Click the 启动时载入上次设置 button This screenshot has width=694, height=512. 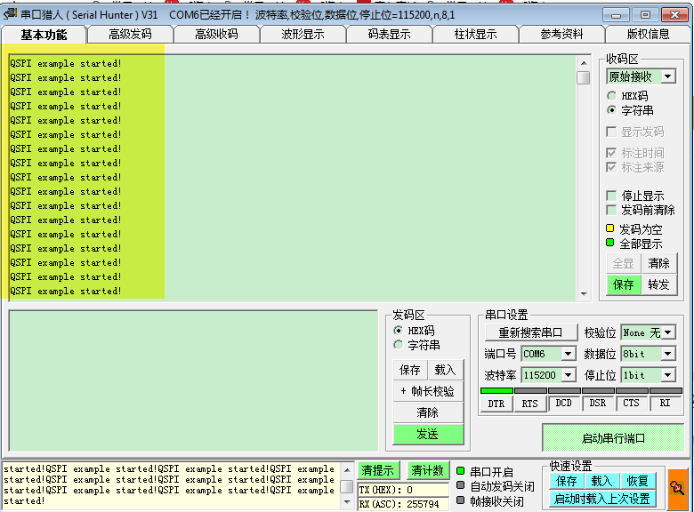point(602,499)
